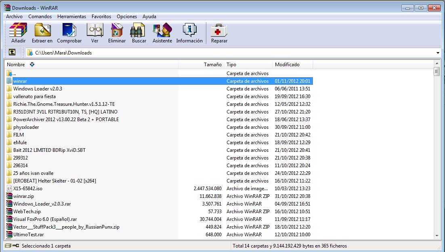Click the 'Total 14 carpetas' status text

click(290, 246)
